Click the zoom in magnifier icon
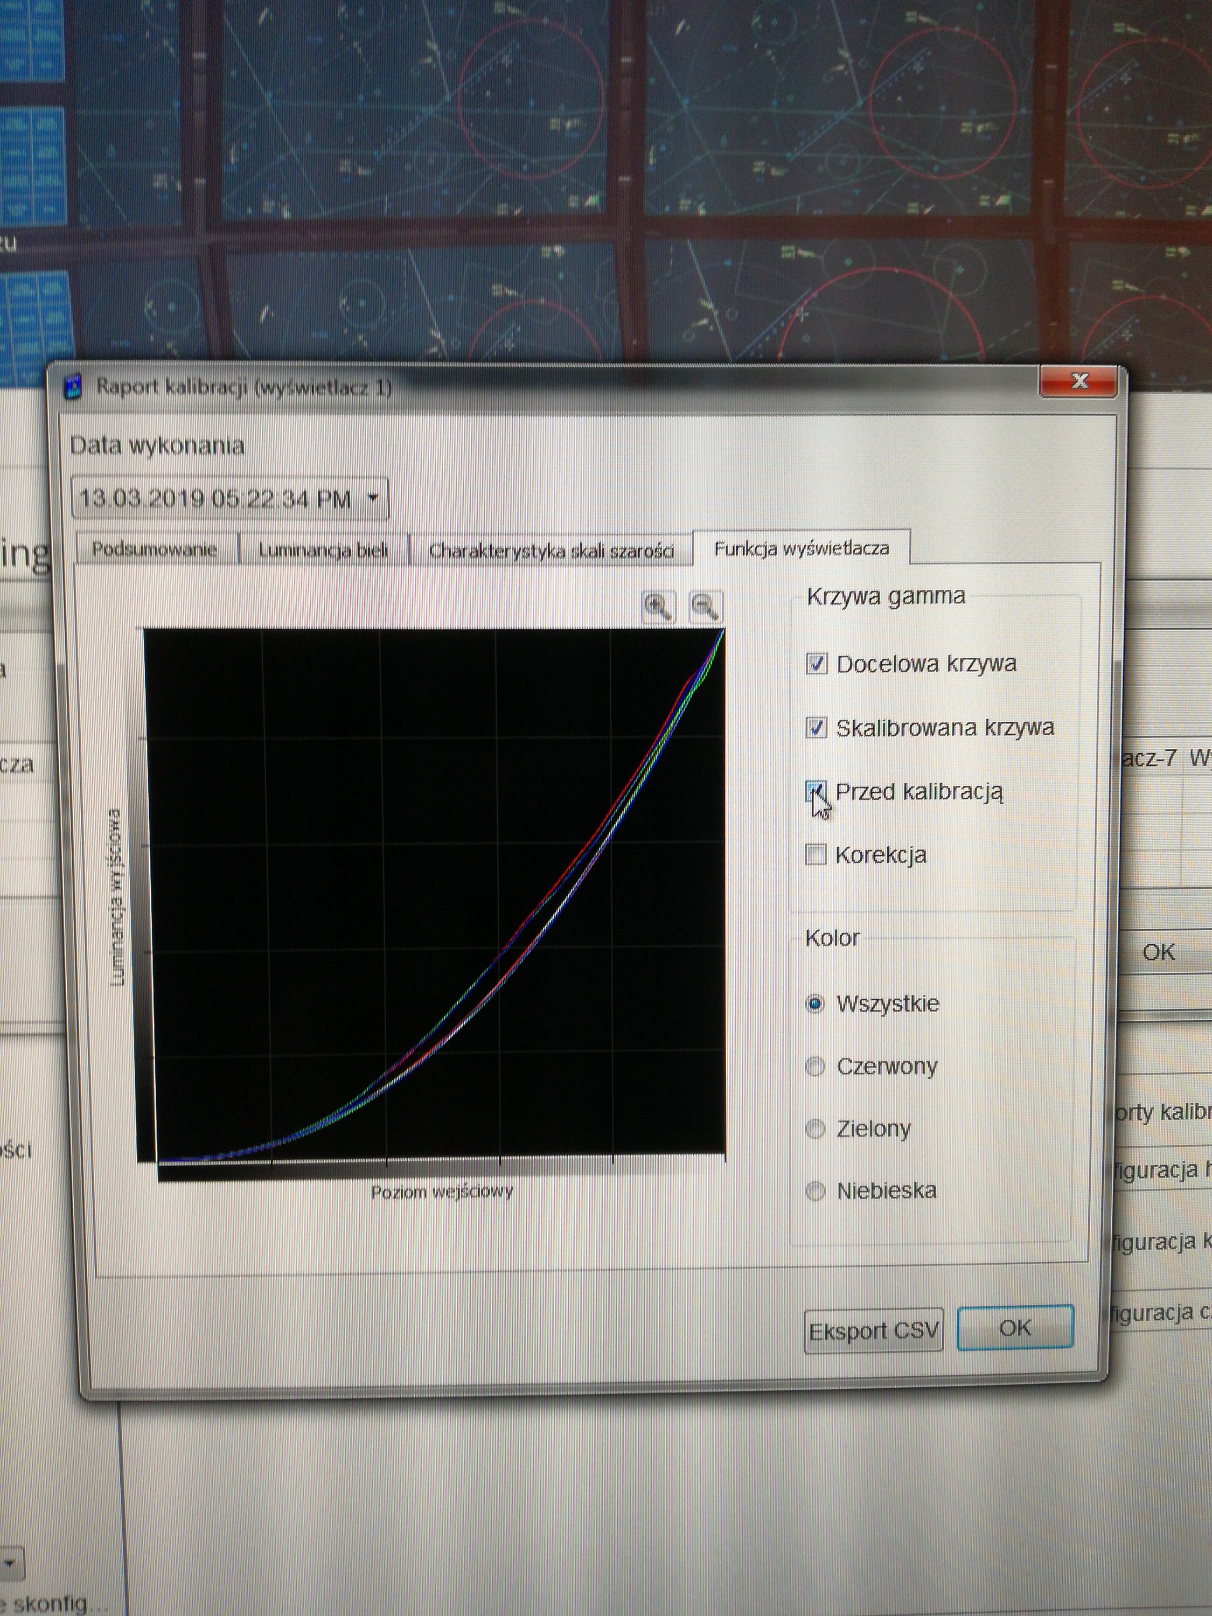 [658, 607]
